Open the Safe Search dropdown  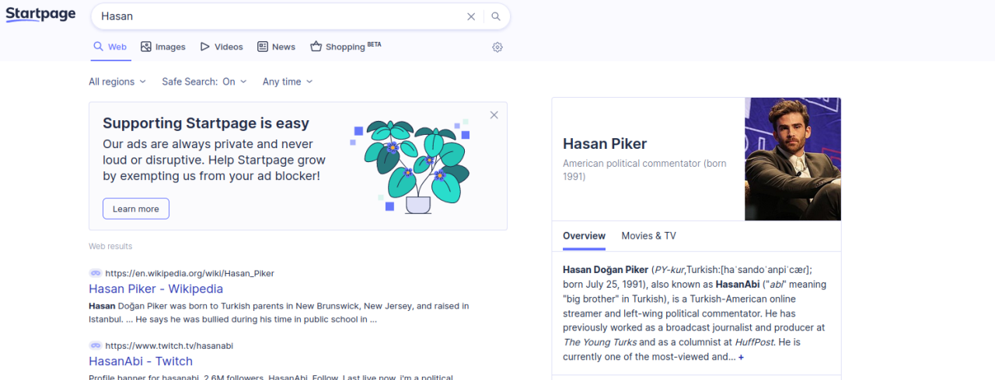pos(204,81)
